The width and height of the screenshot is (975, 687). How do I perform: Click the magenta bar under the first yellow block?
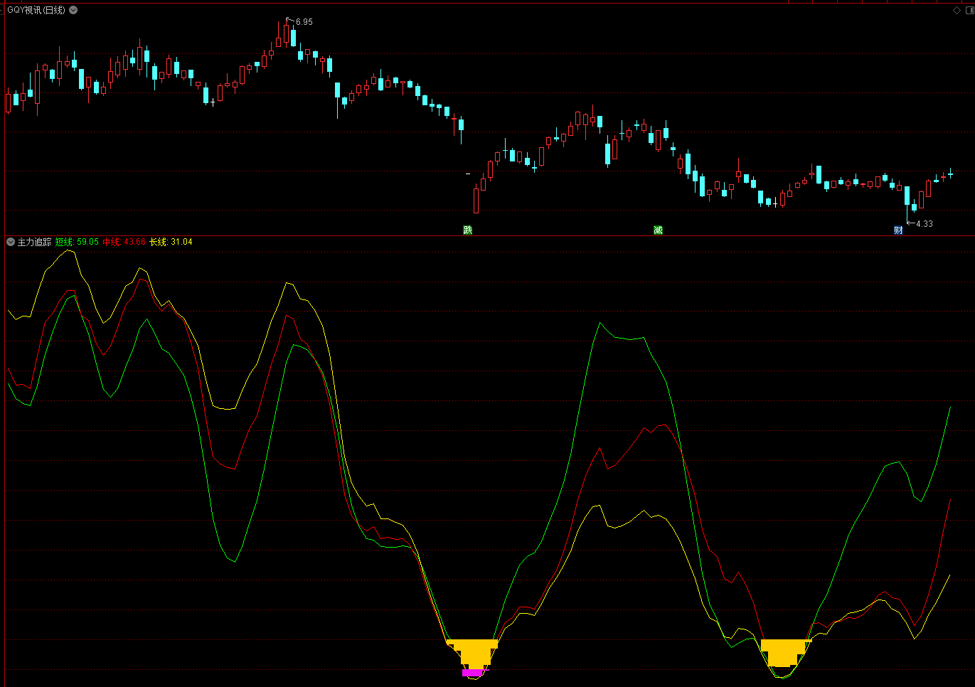click(472, 672)
